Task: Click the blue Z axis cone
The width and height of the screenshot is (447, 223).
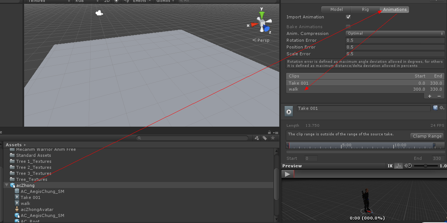Action: click(267, 28)
